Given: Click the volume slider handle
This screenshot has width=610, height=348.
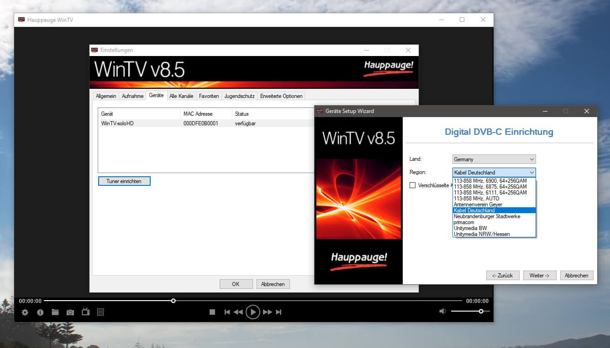Looking at the screenshot, I should coord(481,311).
